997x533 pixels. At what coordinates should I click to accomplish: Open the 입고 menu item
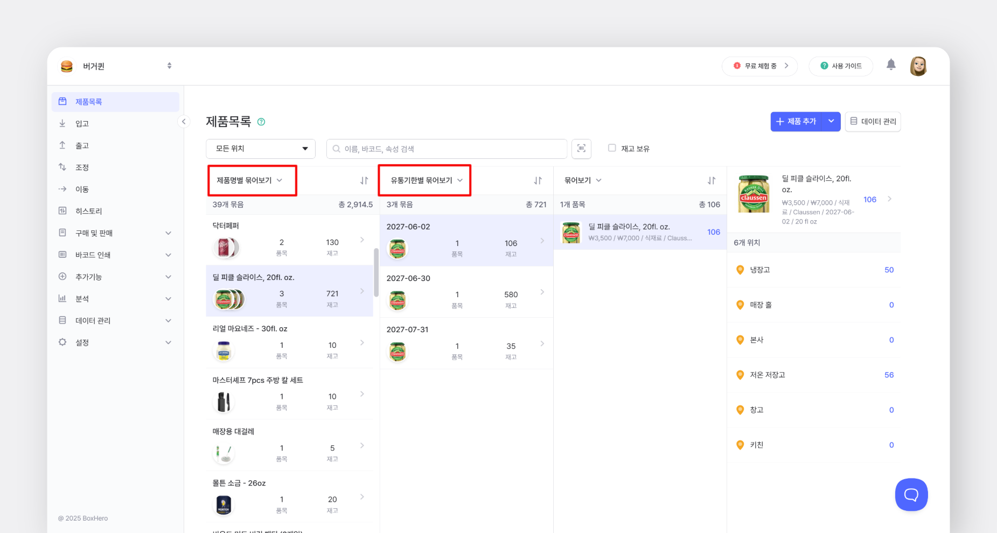point(82,124)
